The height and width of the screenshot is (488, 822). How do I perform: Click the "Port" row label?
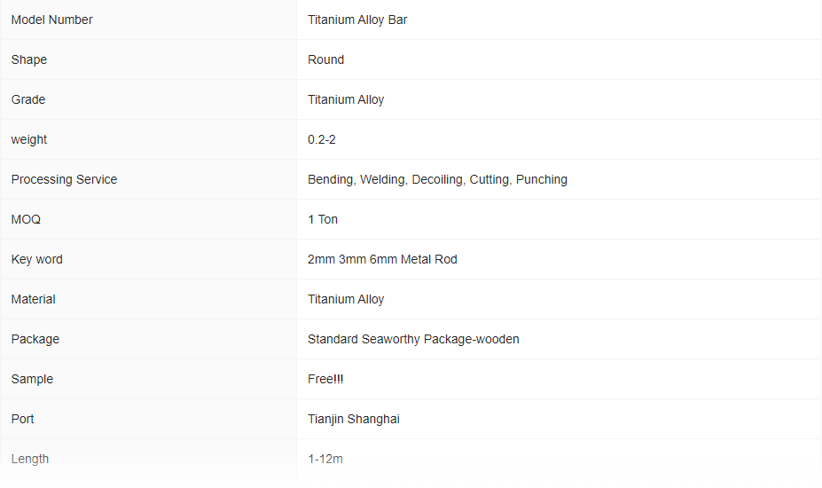click(22, 419)
